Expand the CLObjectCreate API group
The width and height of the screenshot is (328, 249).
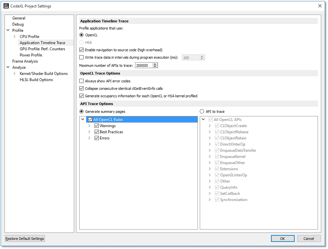click(x=209, y=126)
